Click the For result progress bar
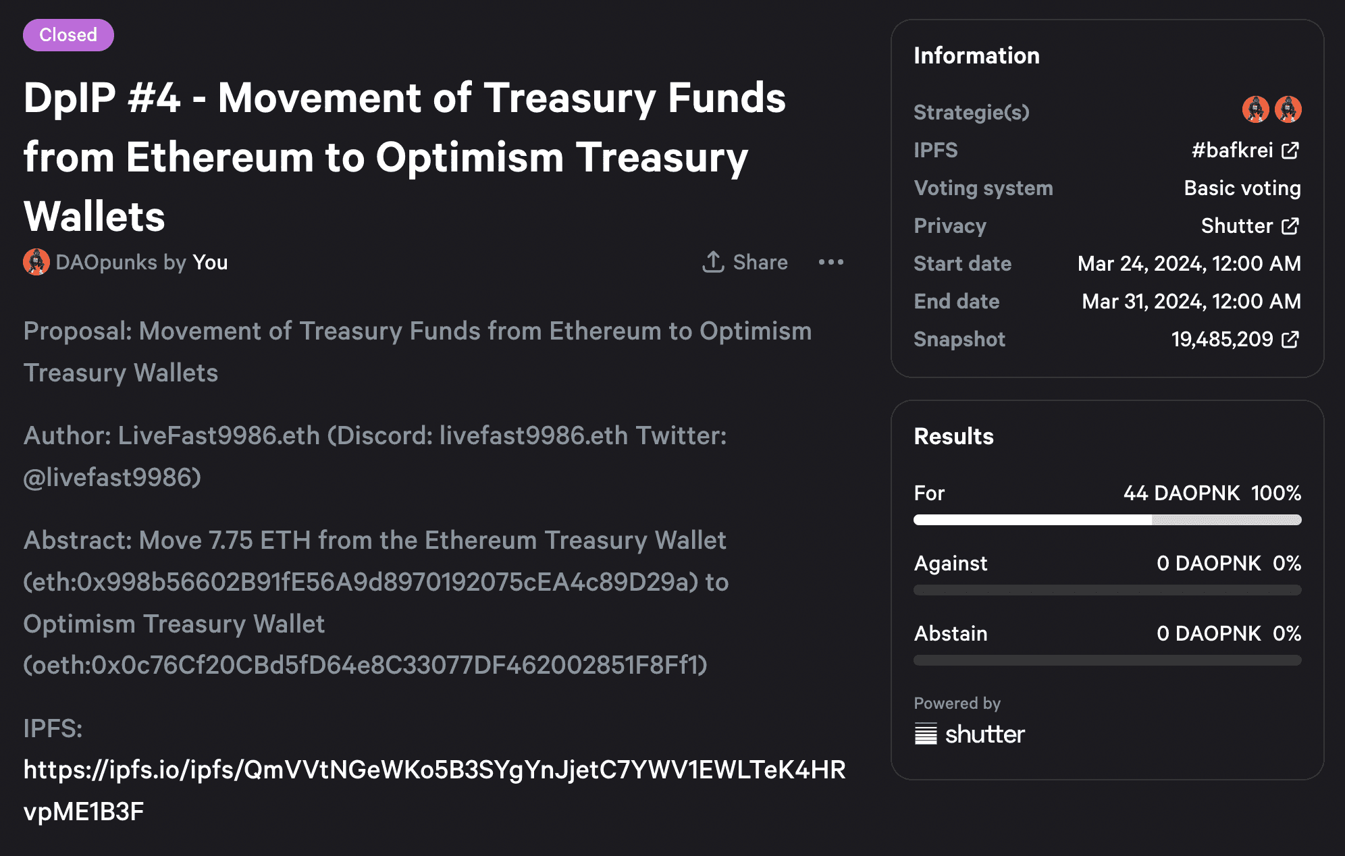Image resolution: width=1345 pixels, height=856 pixels. [1107, 520]
